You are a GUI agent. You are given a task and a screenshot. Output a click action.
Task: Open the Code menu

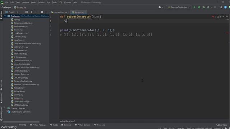(33, 3)
